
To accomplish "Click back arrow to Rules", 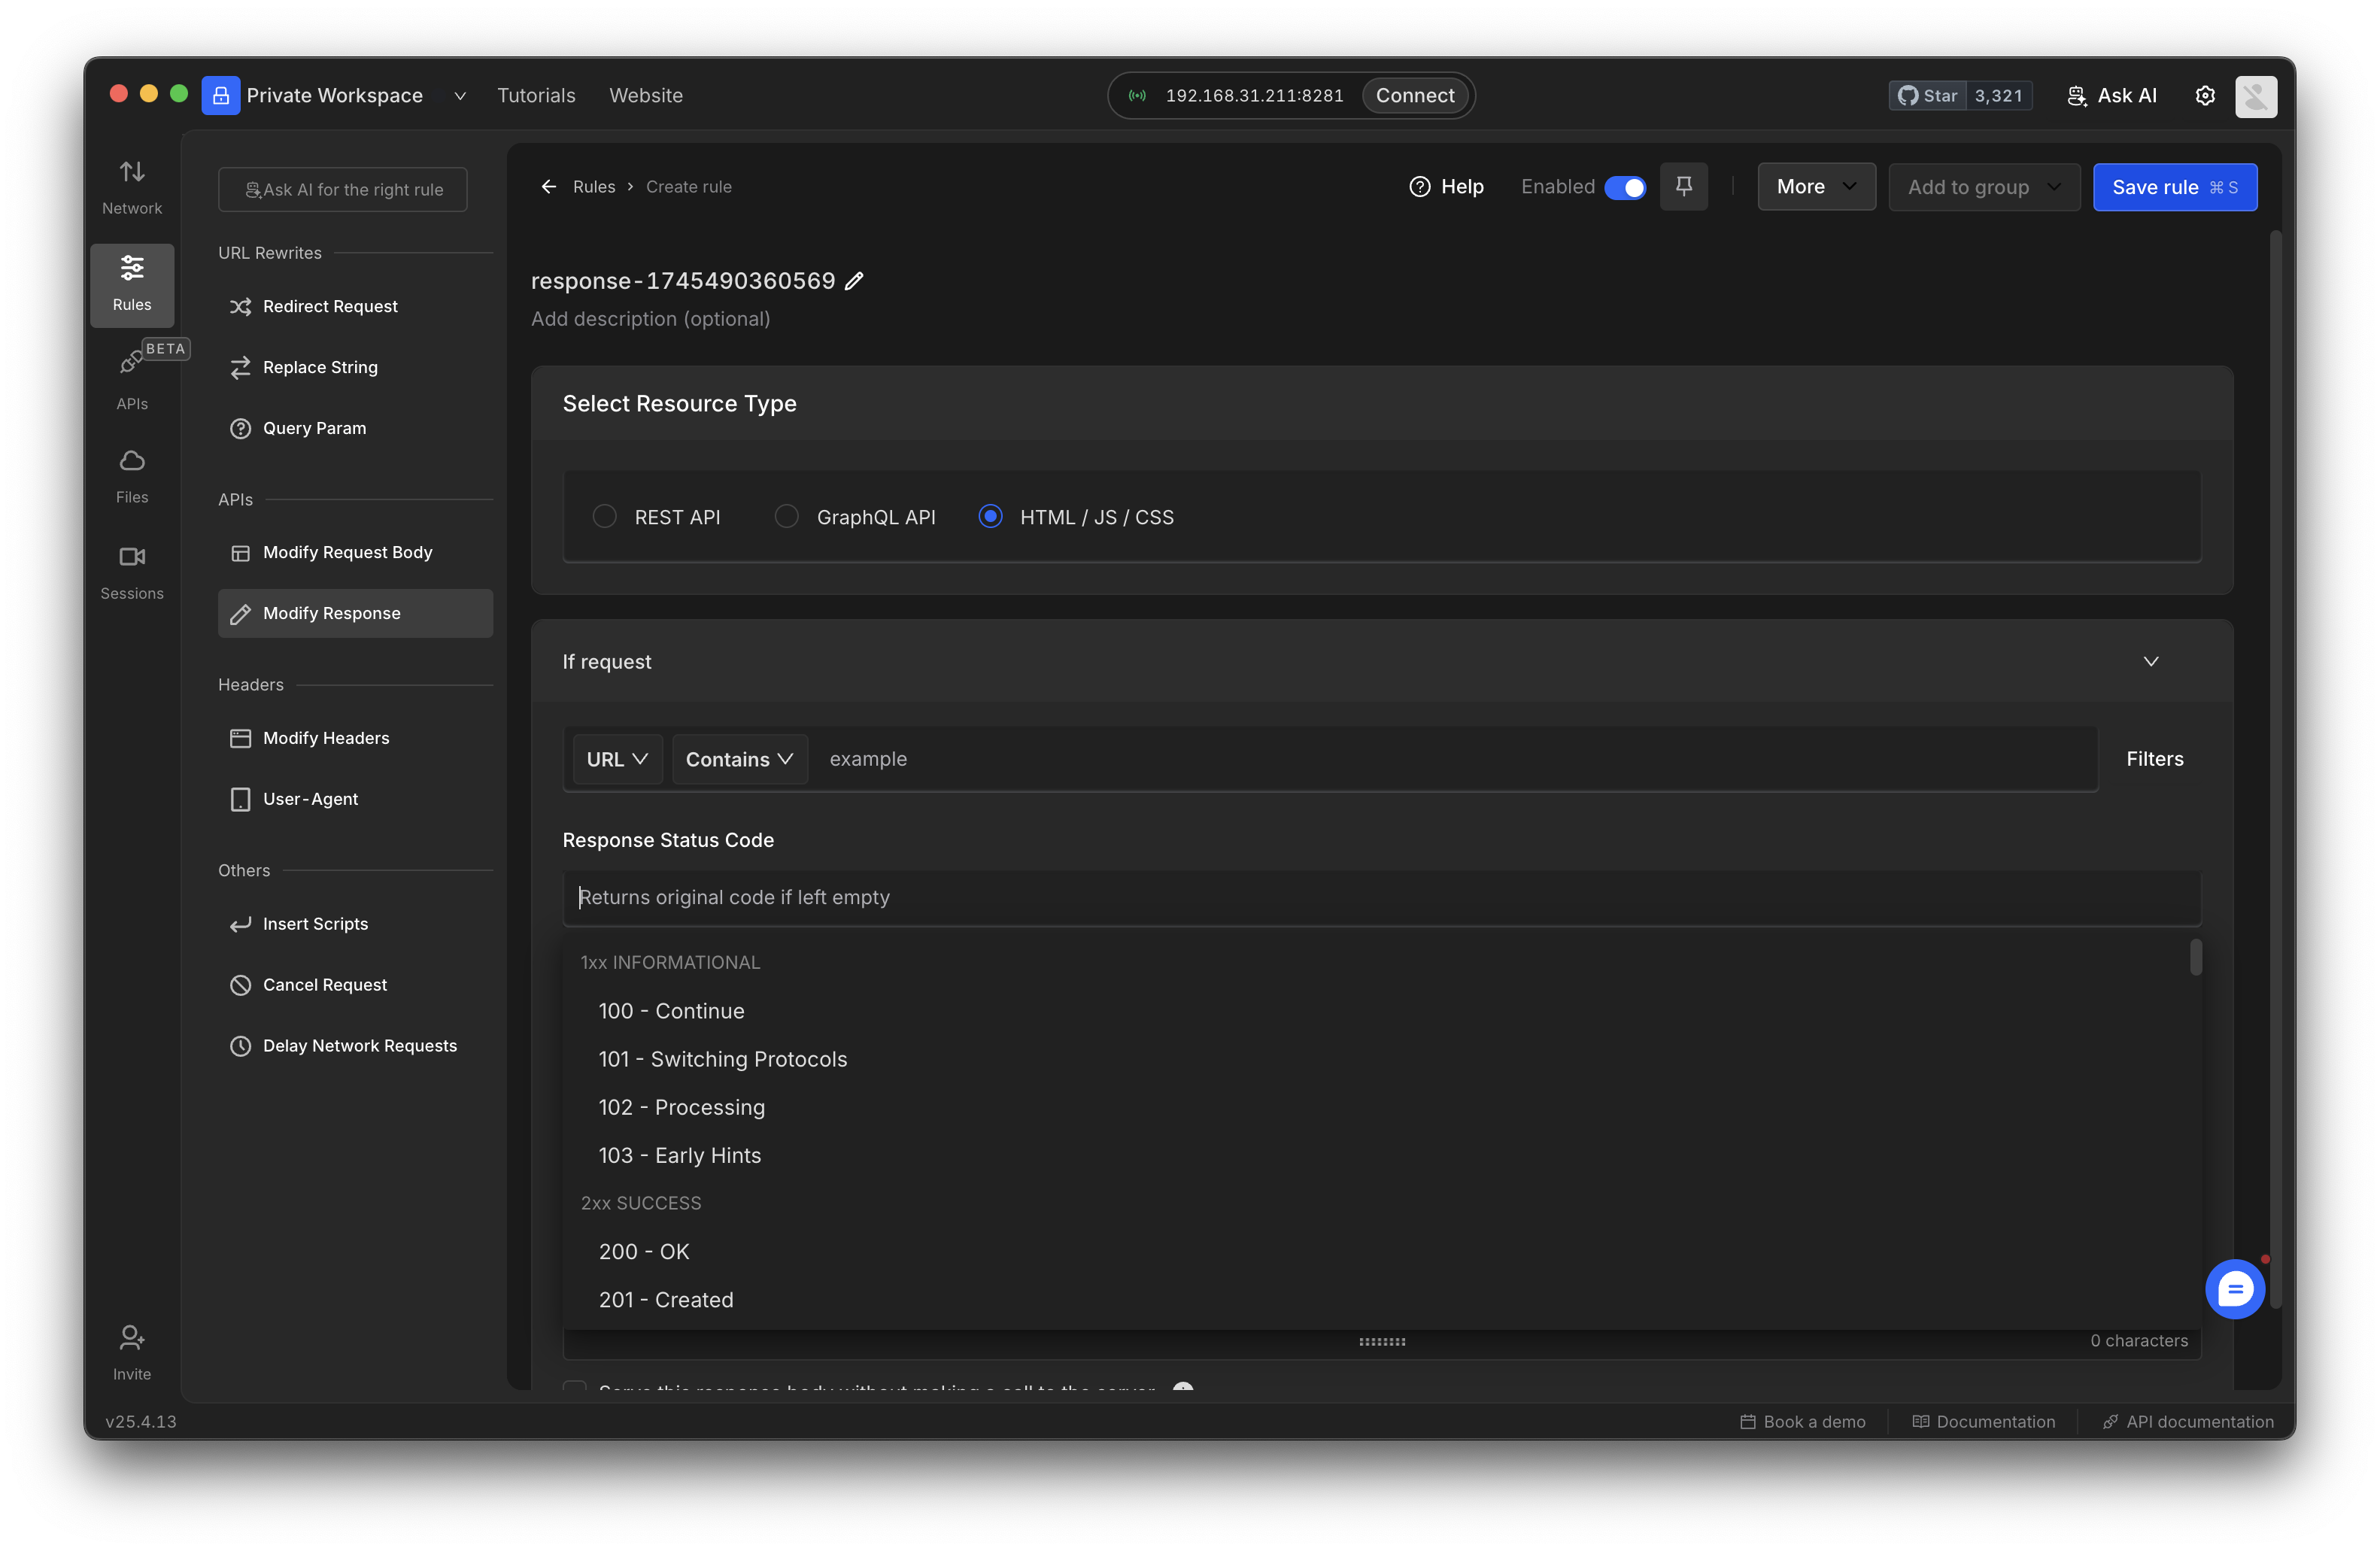I will click(x=548, y=187).
